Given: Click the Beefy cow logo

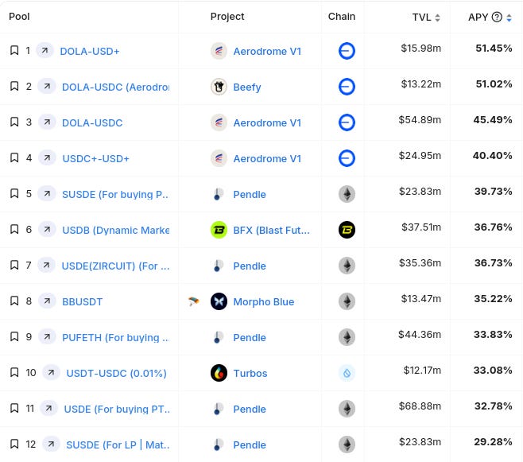Looking at the screenshot, I should tap(219, 87).
